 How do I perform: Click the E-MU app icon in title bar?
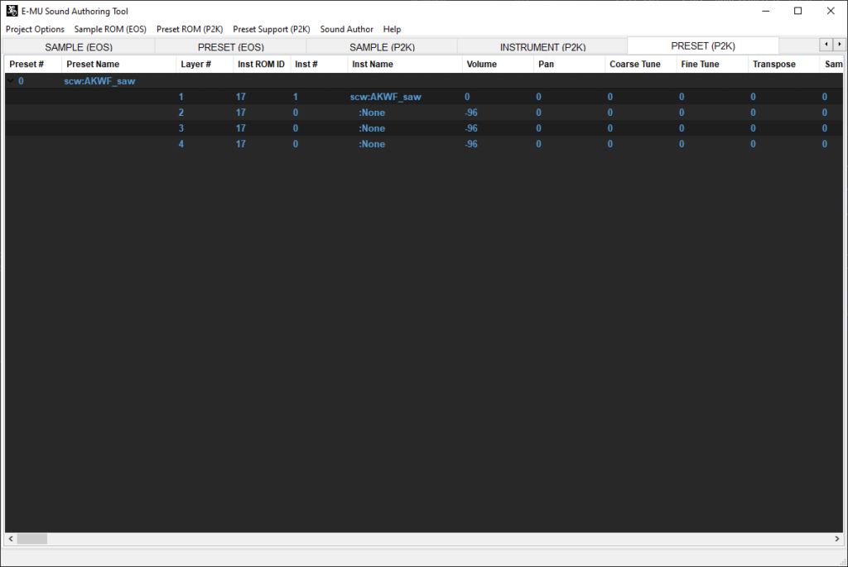12,11
